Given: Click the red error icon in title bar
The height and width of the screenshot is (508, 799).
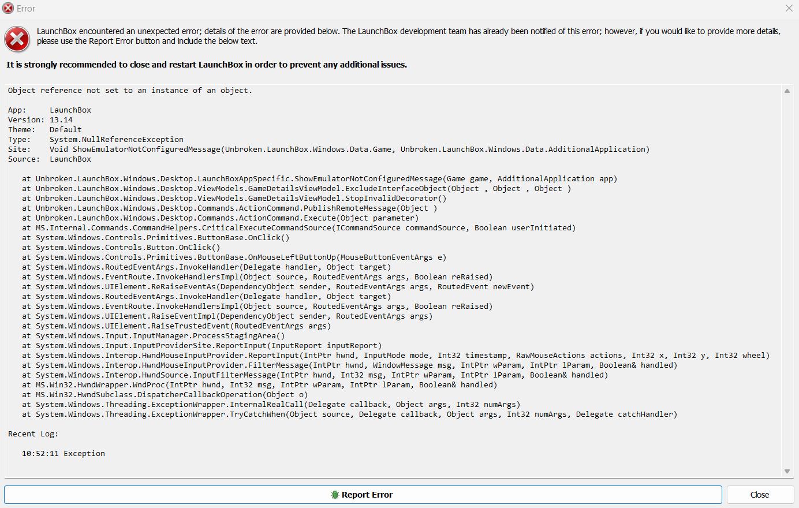Looking at the screenshot, I should pyautogui.click(x=8, y=9).
